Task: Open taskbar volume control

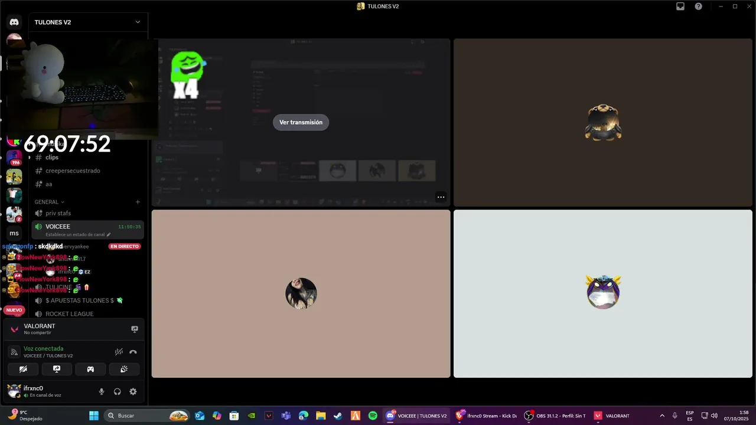Action: (x=714, y=416)
